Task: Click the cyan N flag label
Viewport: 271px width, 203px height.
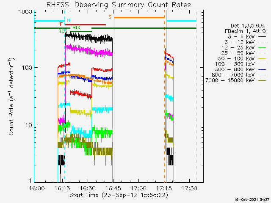Action: tap(69, 20)
